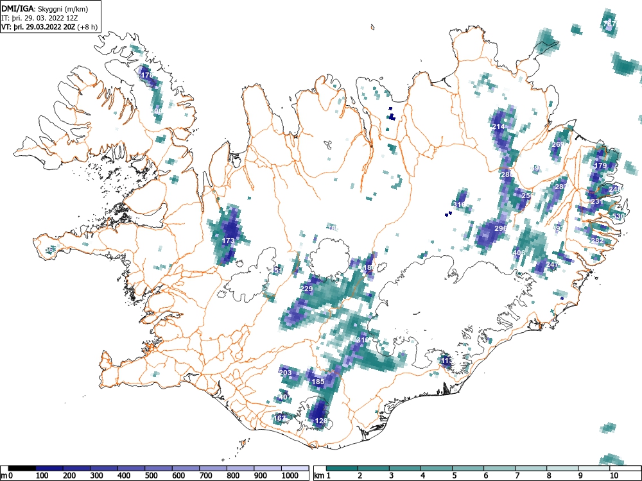Click the 282 visibility value label
Screen dimensions: 642x481
click(597, 240)
